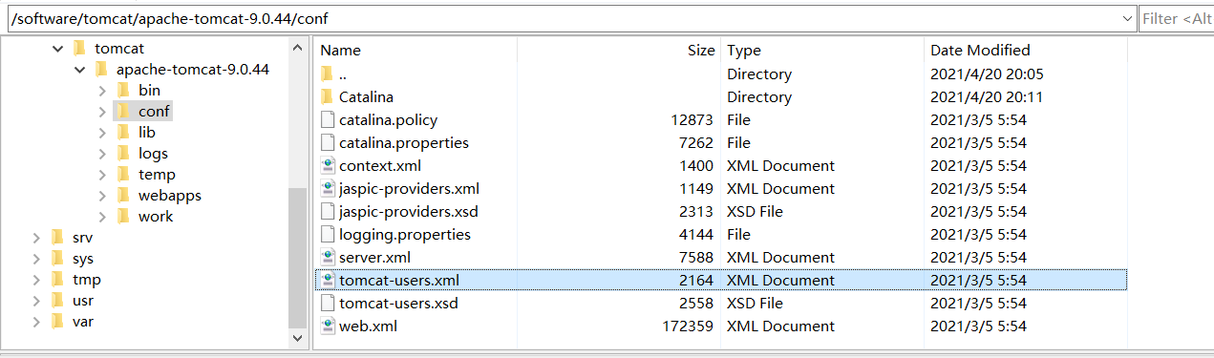Expand the var folder node
Image resolution: width=1214 pixels, height=358 pixels.
[36, 322]
